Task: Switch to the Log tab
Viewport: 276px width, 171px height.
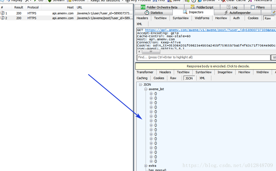Action: 232,7
